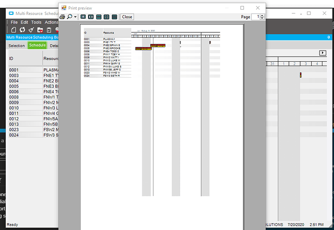Click the Zoom magnifier icon in Print preview
This screenshot has width=334, height=230.
click(70, 17)
